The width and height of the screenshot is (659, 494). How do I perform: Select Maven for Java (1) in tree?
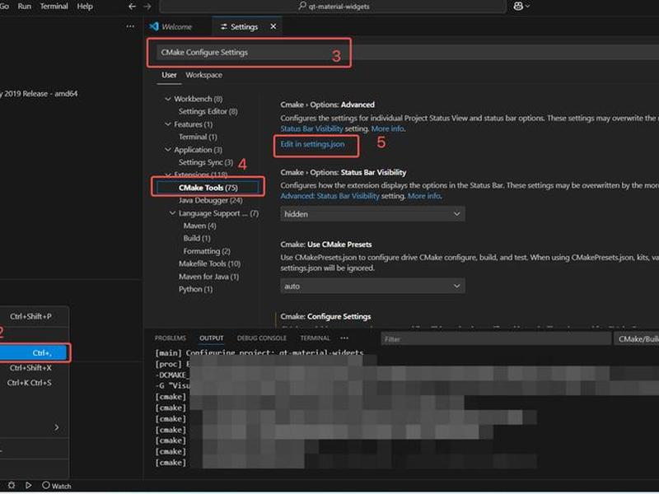coord(208,277)
